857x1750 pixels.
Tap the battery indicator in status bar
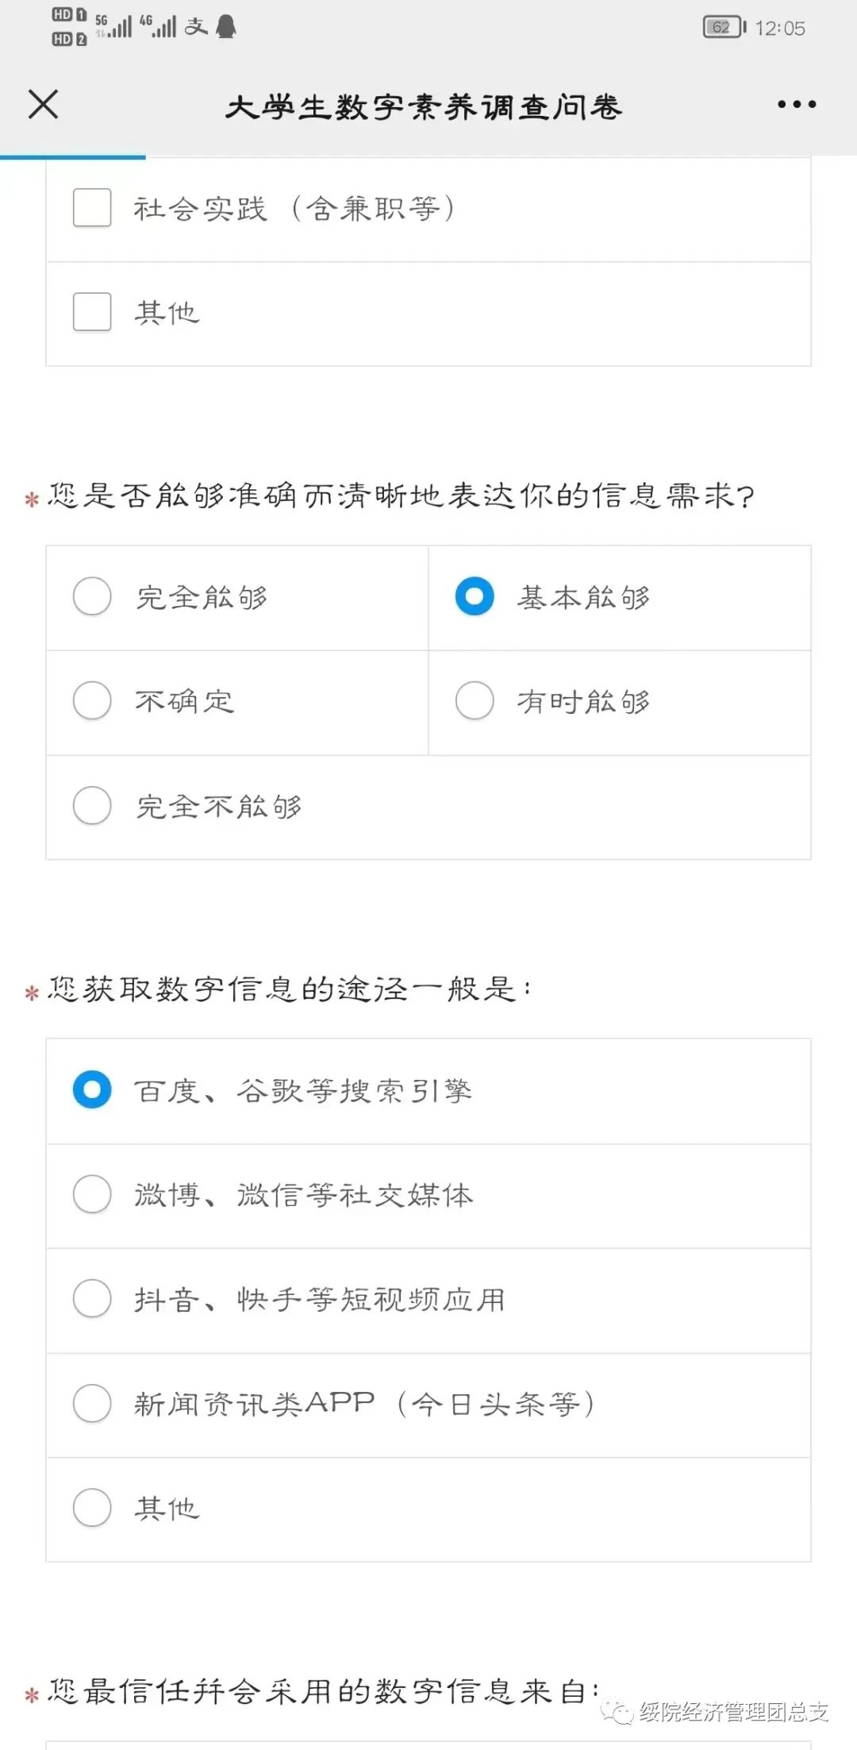pyautogui.click(x=724, y=28)
